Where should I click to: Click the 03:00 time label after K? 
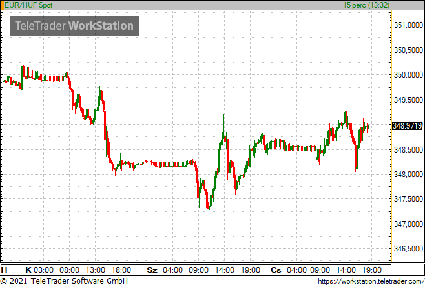44,270
